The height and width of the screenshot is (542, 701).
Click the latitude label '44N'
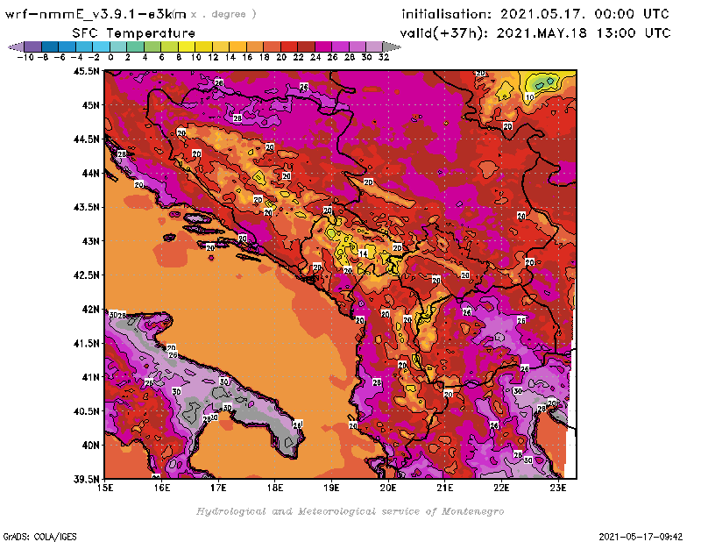(x=90, y=173)
